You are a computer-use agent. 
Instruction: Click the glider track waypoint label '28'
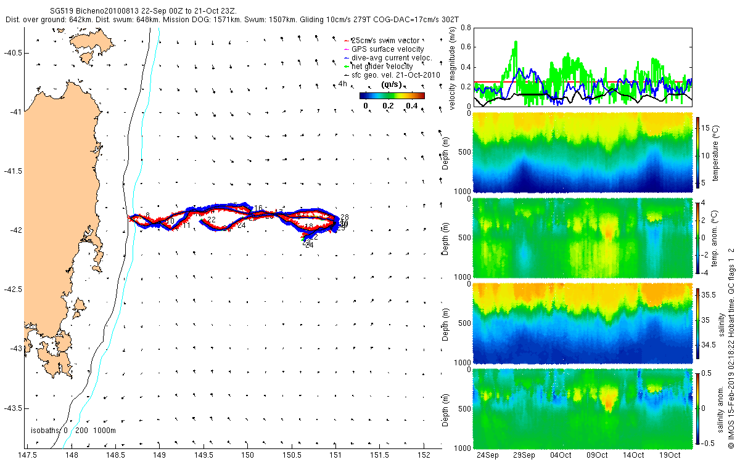345,217
